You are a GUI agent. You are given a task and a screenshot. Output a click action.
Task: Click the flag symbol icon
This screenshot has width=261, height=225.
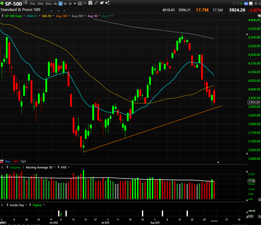238,3
